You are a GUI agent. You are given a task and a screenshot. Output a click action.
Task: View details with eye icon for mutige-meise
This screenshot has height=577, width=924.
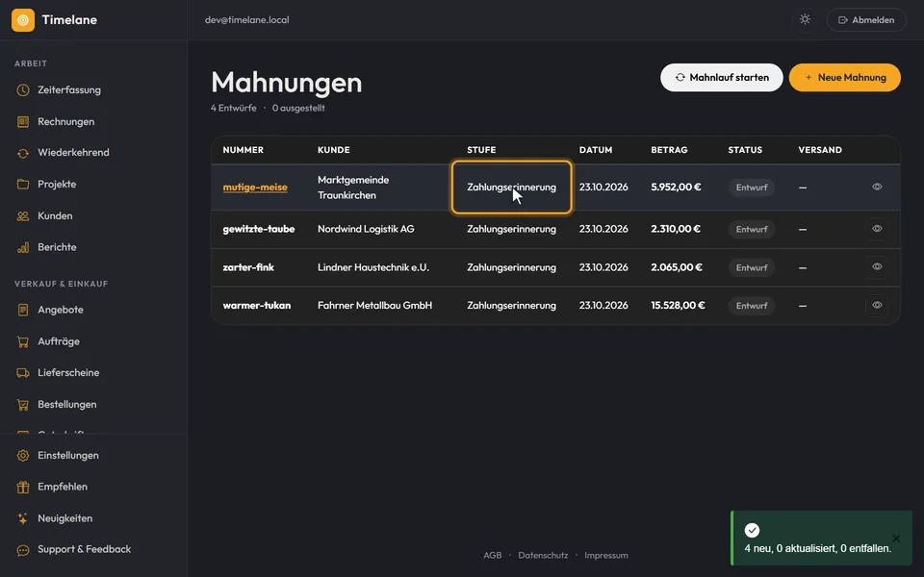tap(877, 187)
